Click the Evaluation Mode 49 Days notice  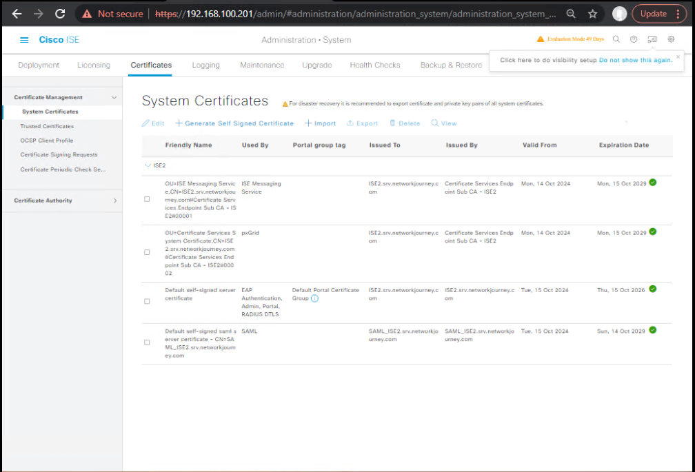tap(575, 39)
